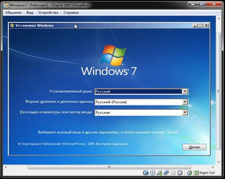
Task: Click the vertical scrollbar up arrow
Action: [x=219, y=18]
